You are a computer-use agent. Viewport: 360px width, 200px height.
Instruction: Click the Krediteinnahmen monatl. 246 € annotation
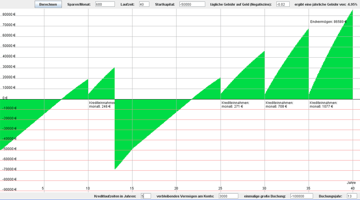click(x=102, y=105)
